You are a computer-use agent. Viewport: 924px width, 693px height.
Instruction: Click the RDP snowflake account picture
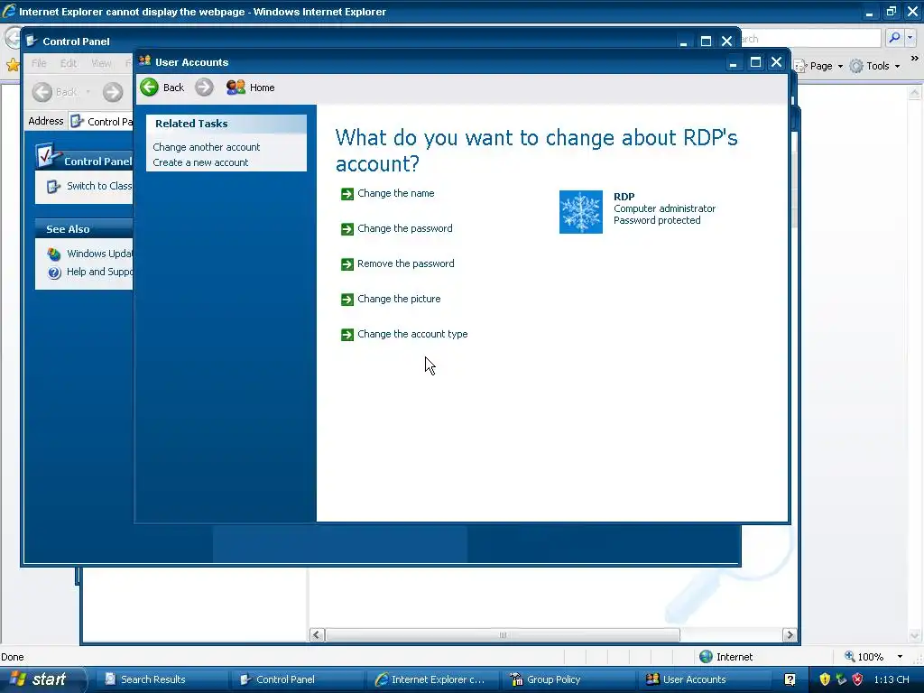point(580,211)
